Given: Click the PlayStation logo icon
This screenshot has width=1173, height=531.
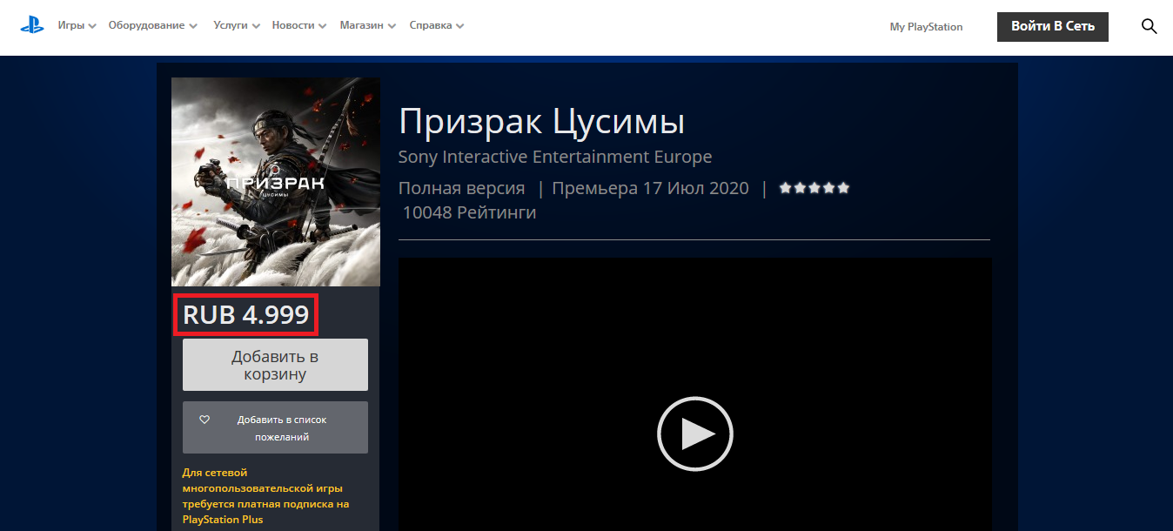Looking at the screenshot, I should 32,25.
